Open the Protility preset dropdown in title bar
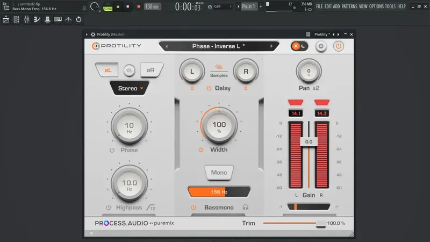 point(322,34)
